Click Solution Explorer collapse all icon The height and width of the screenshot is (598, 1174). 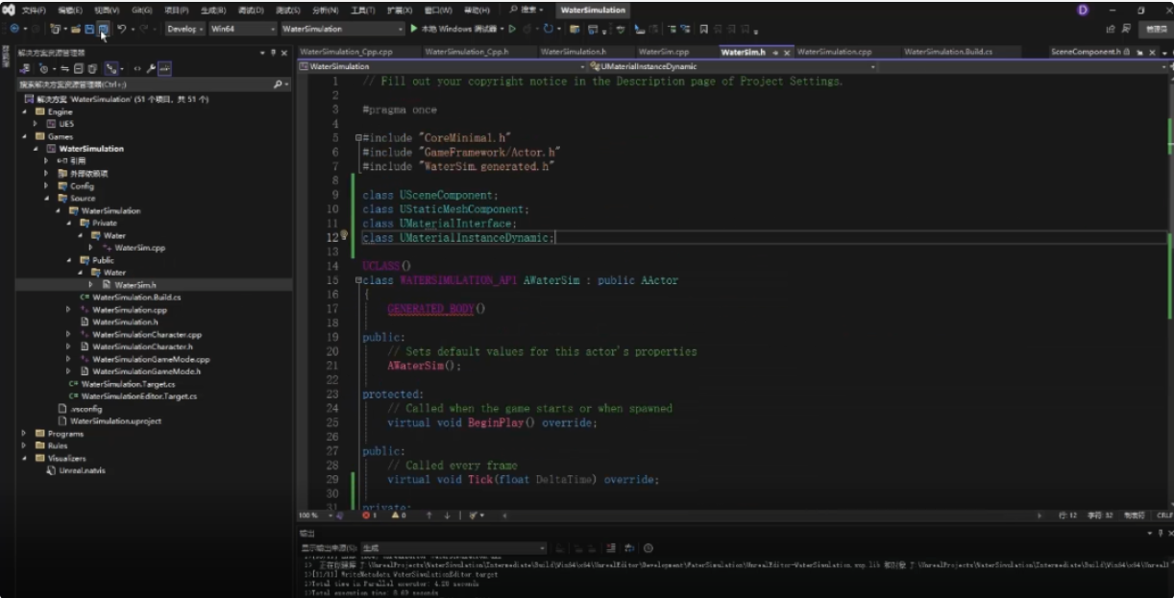pyautogui.click(x=80, y=69)
